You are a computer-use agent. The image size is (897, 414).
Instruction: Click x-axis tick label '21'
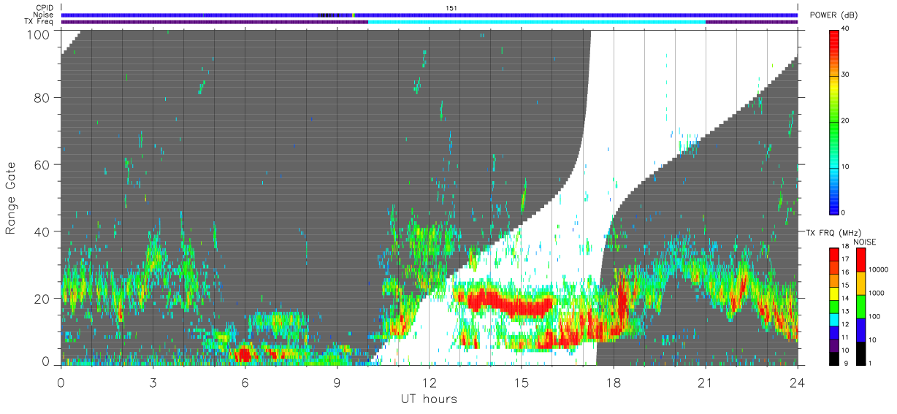coord(706,382)
